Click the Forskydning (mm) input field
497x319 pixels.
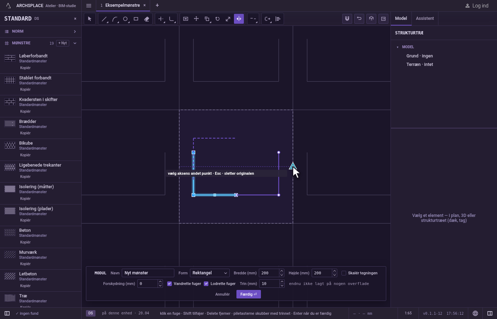(x=148, y=284)
